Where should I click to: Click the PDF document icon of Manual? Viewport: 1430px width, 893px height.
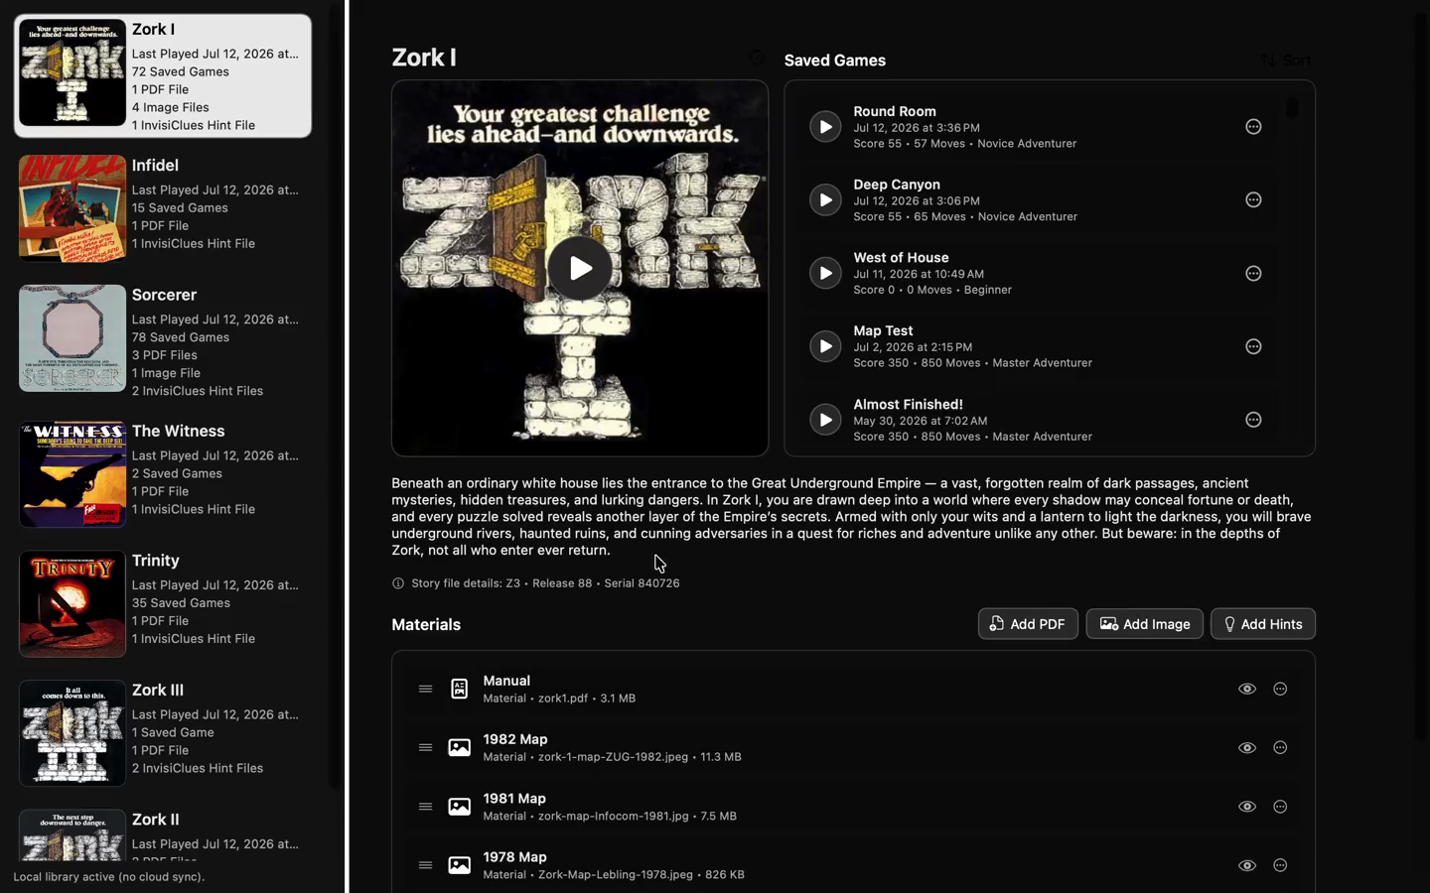tap(459, 689)
